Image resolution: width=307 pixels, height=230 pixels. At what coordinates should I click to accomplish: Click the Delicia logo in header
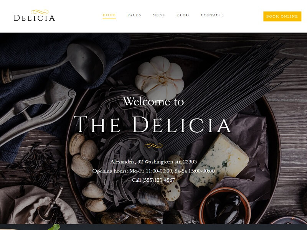(34, 15)
